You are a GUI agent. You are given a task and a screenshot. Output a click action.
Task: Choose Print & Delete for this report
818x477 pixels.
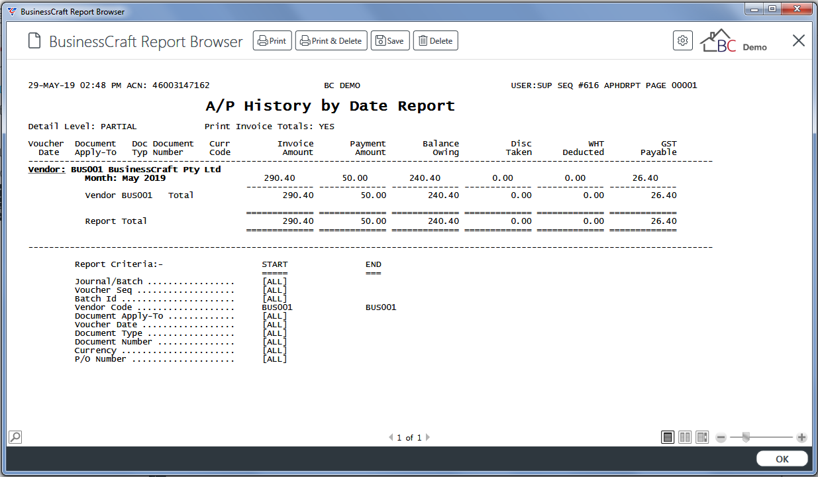[331, 41]
